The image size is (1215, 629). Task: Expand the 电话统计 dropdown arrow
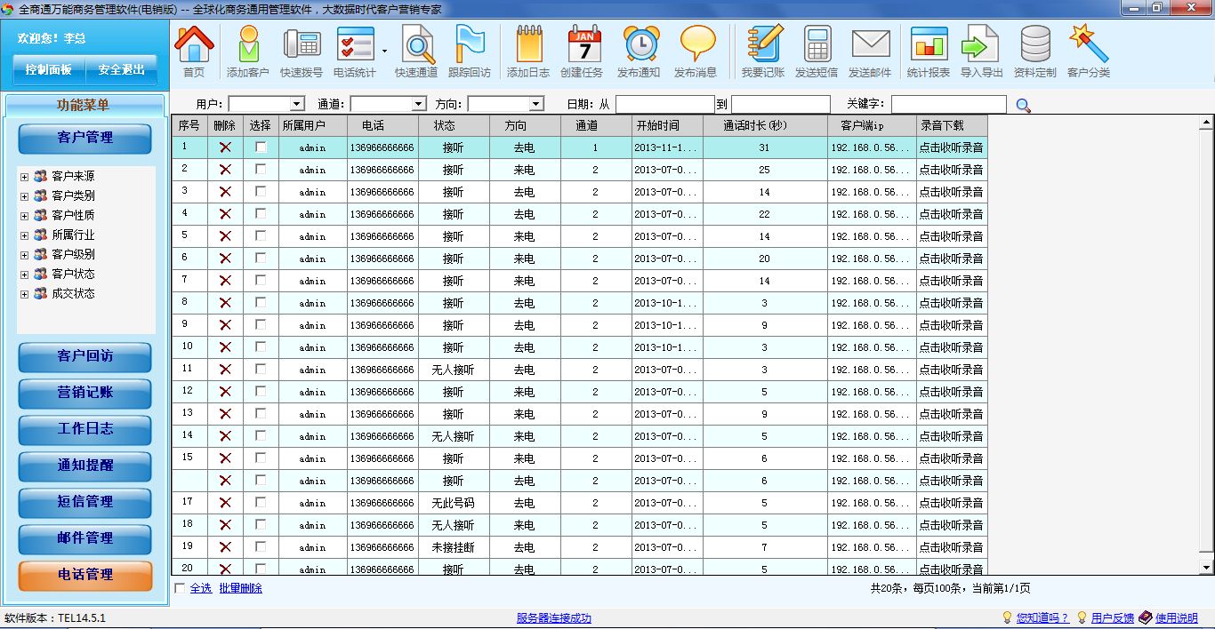point(384,51)
